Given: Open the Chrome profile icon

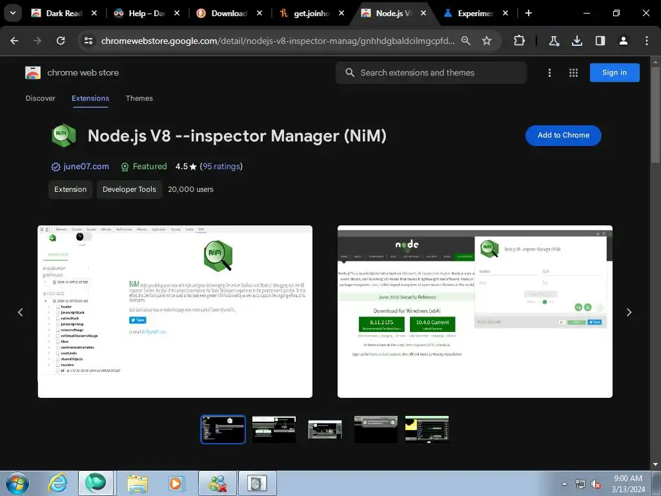Looking at the screenshot, I should (x=623, y=41).
